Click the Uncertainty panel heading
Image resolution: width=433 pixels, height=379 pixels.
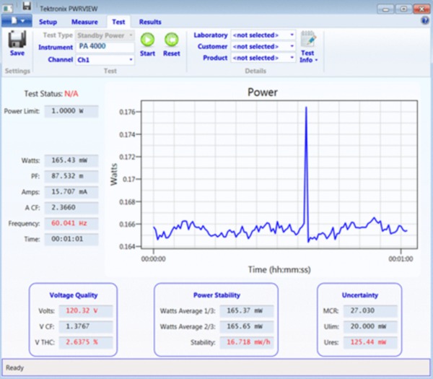click(360, 295)
